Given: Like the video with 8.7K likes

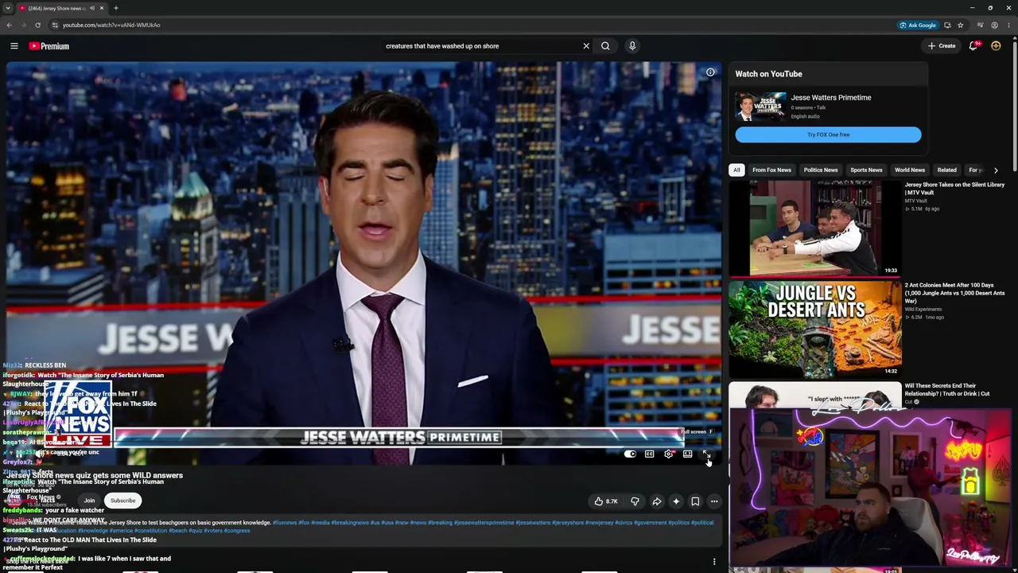Looking at the screenshot, I should (x=606, y=501).
